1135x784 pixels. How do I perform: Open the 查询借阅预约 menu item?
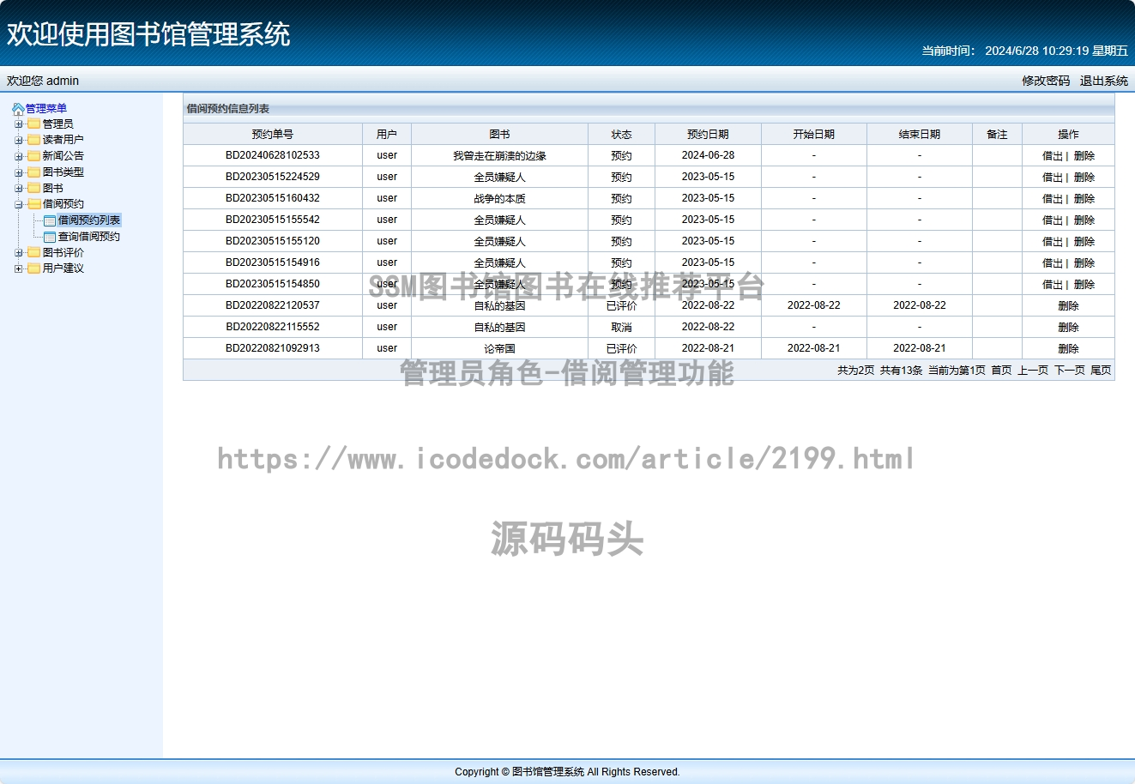[89, 237]
